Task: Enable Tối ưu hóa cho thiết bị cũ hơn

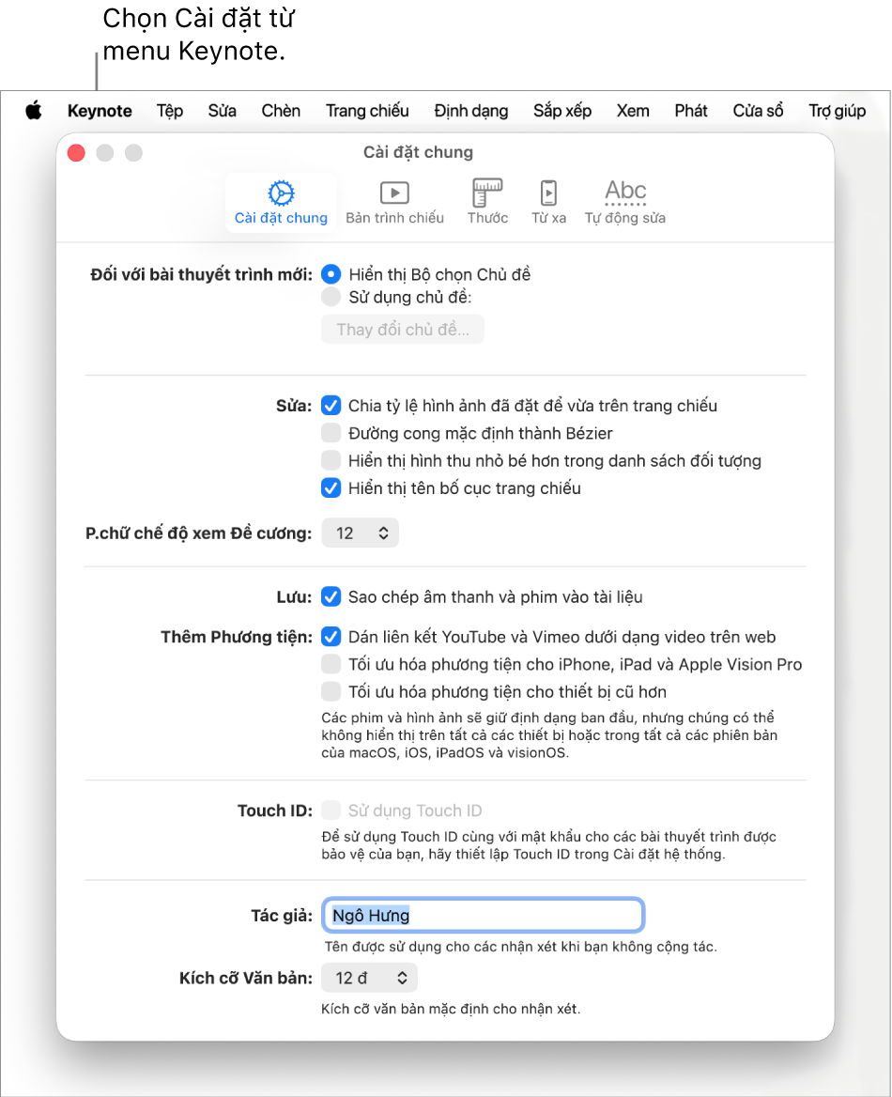Action: [x=331, y=692]
